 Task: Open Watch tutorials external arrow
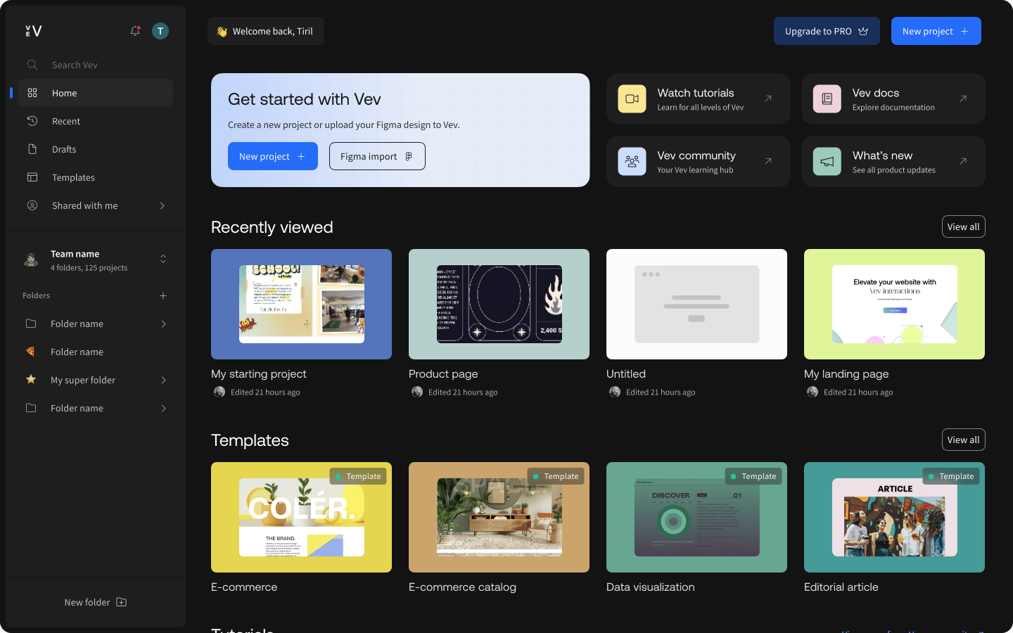click(x=768, y=98)
